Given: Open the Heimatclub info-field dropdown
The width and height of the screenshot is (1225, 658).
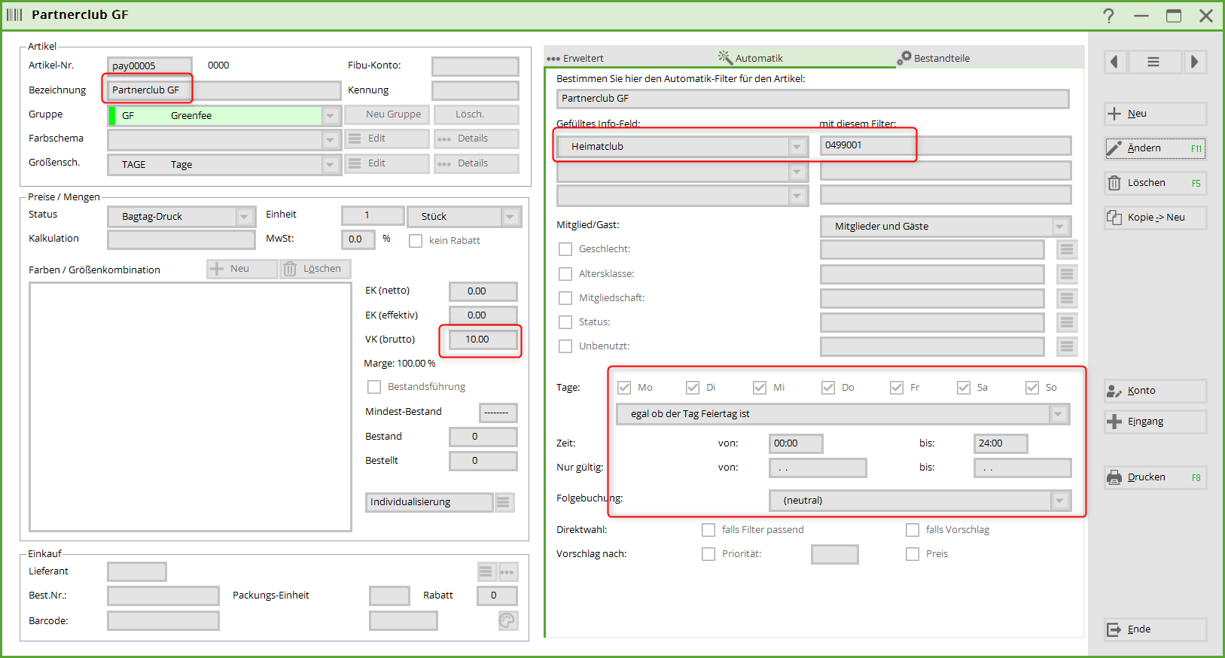Looking at the screenshot, I should click(797, 147).
